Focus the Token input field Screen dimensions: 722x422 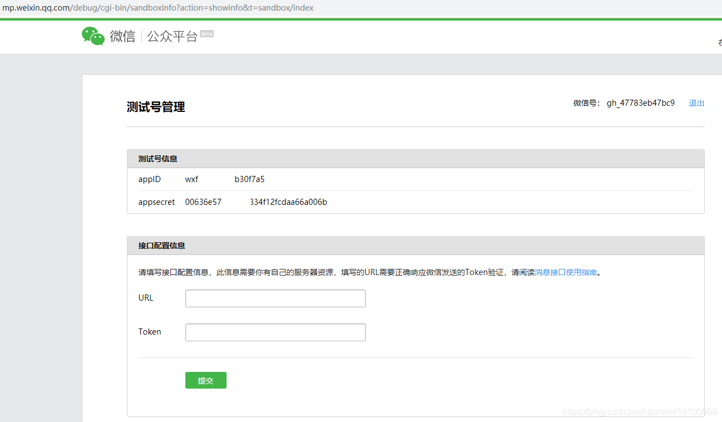(x=276, y=332)
